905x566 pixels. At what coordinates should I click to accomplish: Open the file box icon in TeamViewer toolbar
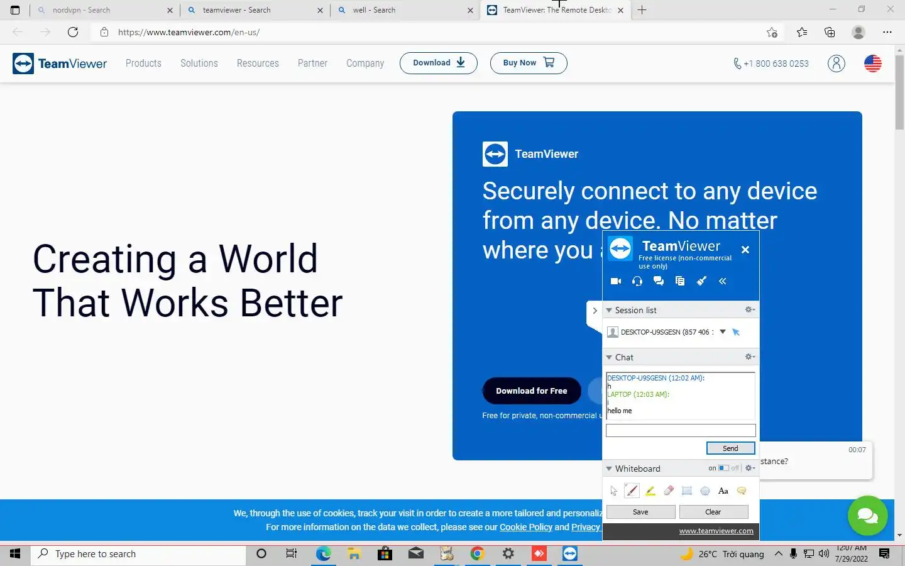click(x=680, y=281)
